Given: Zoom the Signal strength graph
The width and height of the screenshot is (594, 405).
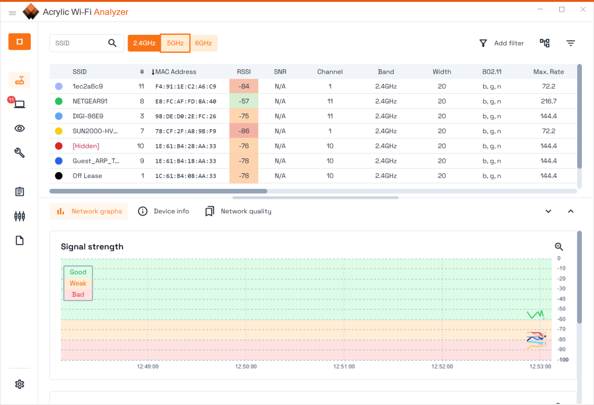Looking at the screenshot, I should [559, 247].
